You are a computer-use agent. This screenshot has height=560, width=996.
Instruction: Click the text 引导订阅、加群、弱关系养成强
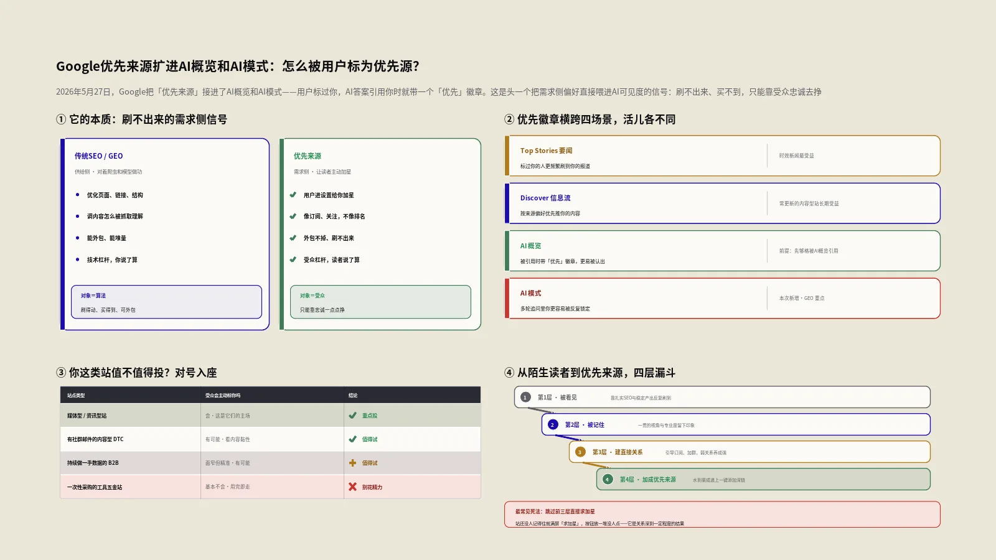click(x=696, y=452)
